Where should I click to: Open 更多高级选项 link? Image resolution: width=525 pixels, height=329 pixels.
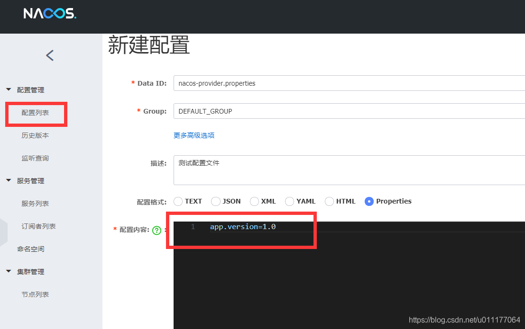(x=193, y=135)
